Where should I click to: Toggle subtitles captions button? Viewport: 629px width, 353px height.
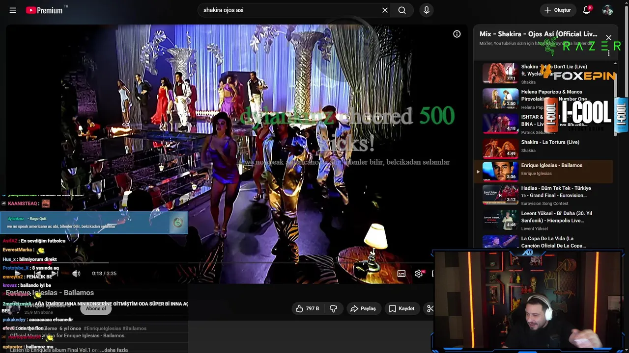pyautogui.click(x=401, y=274)
